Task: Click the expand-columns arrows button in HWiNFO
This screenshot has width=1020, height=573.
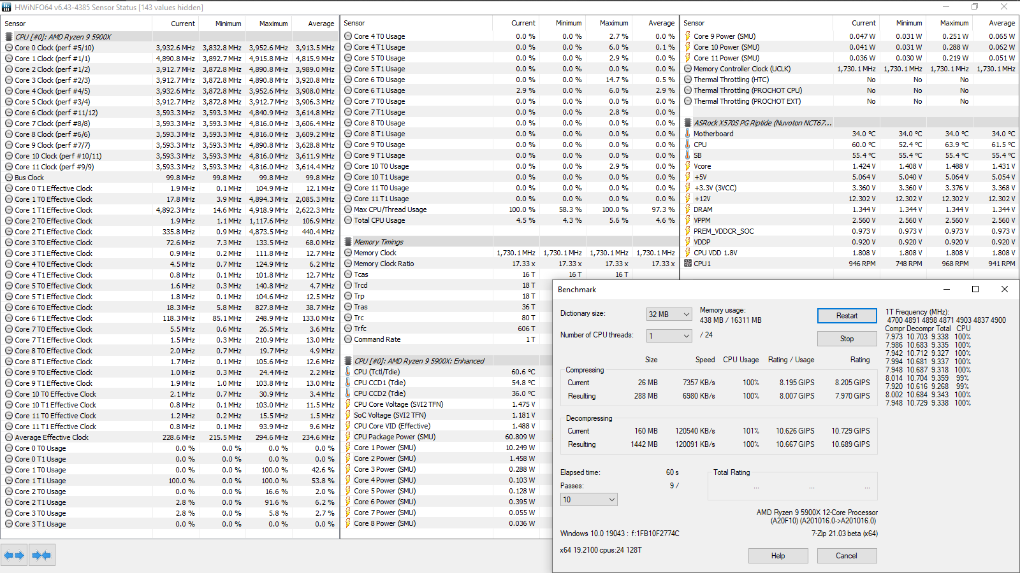Action: (14, 555)
